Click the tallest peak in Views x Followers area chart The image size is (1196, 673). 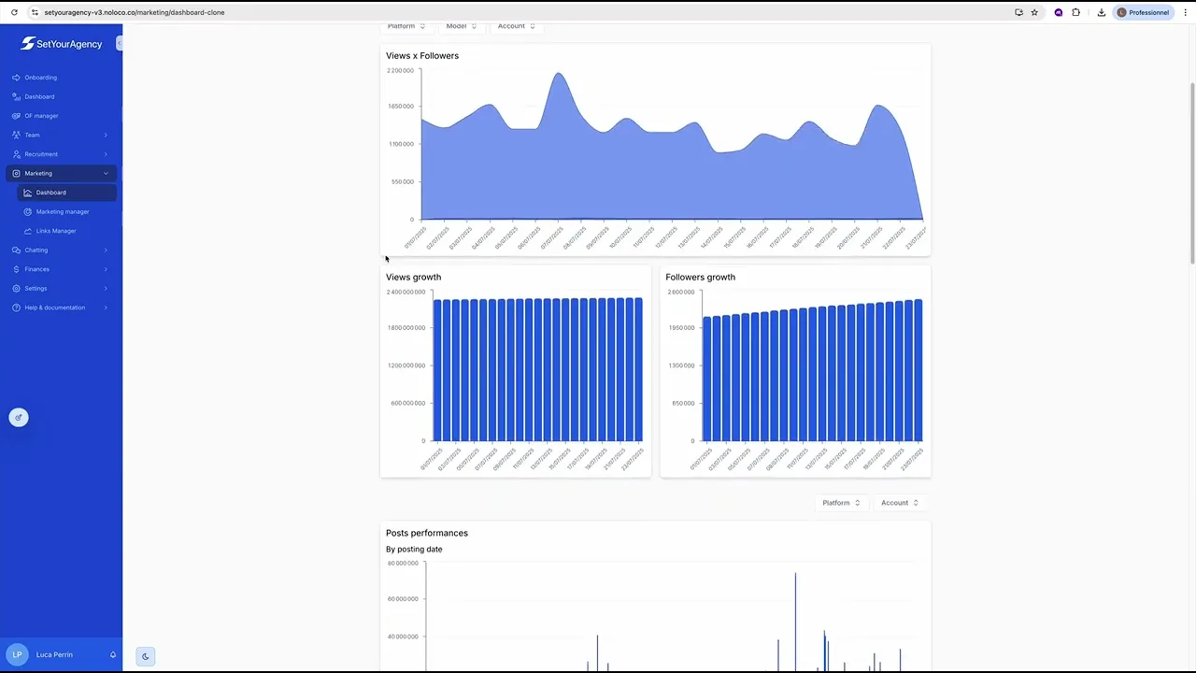pos(559,73)
